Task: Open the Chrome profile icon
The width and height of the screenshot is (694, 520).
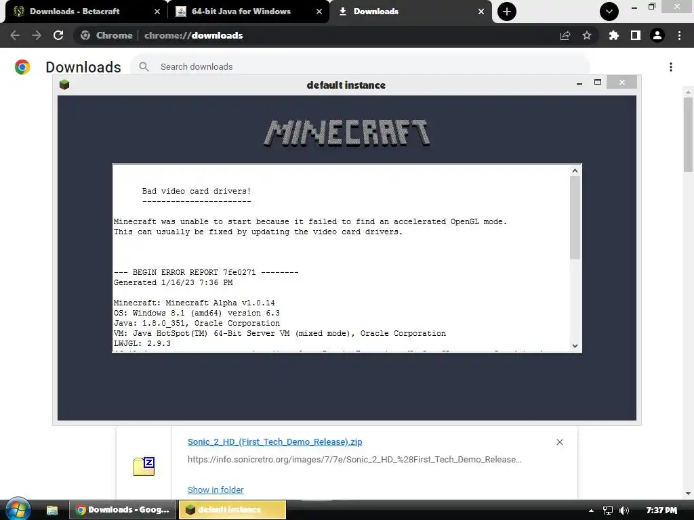Action: (657, 35)
